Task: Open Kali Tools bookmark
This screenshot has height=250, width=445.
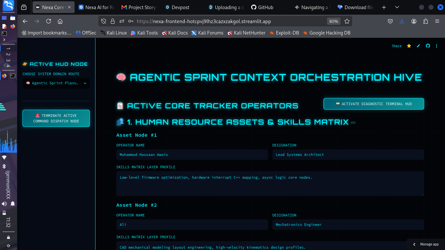Action: [144, 33]
